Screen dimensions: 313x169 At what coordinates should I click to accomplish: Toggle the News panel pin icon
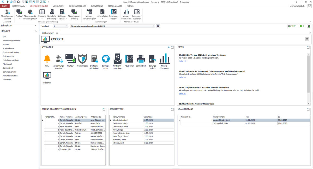point(308,47)
